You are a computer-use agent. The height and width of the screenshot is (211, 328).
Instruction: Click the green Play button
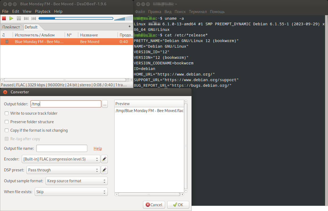(x=11, y=18)
